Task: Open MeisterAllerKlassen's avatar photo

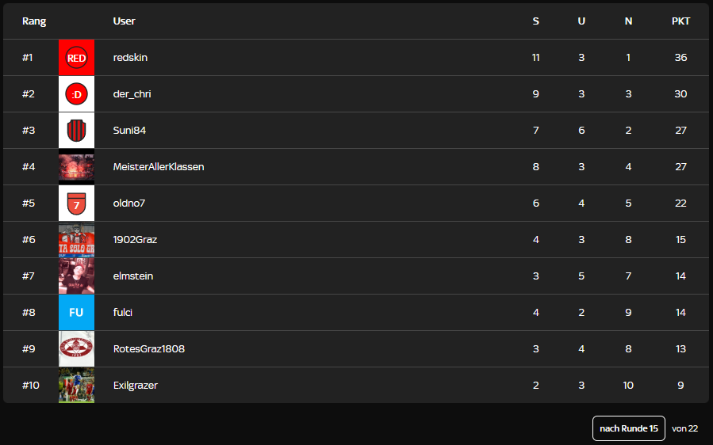Action: click(x=76, y=167)
